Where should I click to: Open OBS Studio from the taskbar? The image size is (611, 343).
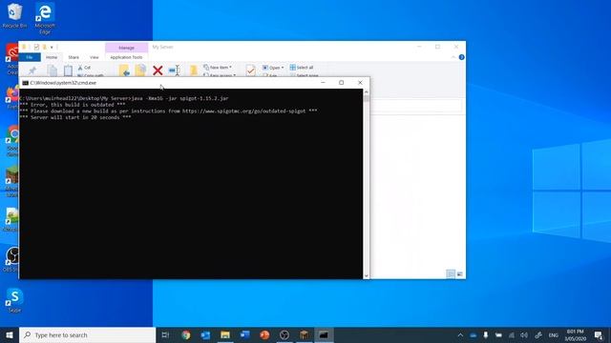tap(284, 334)
